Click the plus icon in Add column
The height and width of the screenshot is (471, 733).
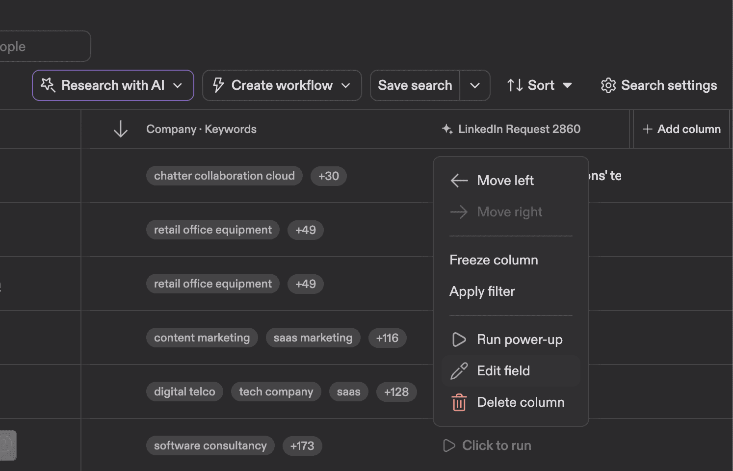point(648,129)
